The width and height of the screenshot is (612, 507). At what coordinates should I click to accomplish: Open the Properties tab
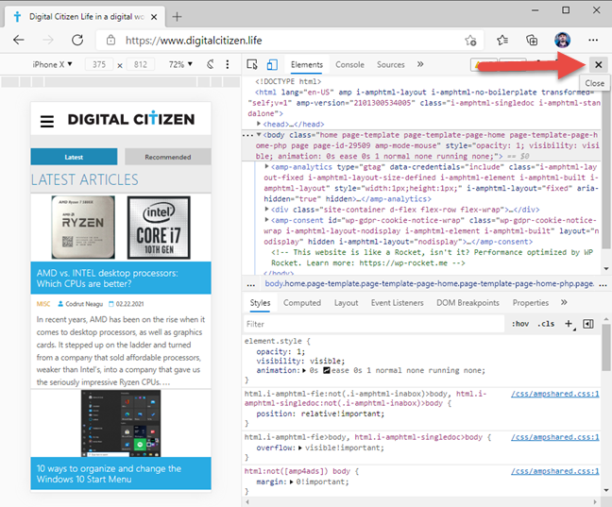(531, 303)
